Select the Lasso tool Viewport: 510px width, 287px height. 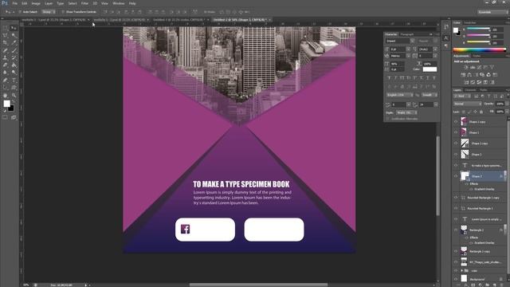6,35
